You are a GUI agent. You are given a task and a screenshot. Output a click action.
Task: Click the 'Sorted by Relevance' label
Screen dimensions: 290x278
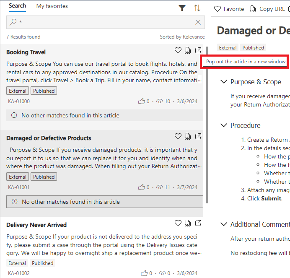tap(182, 37)
